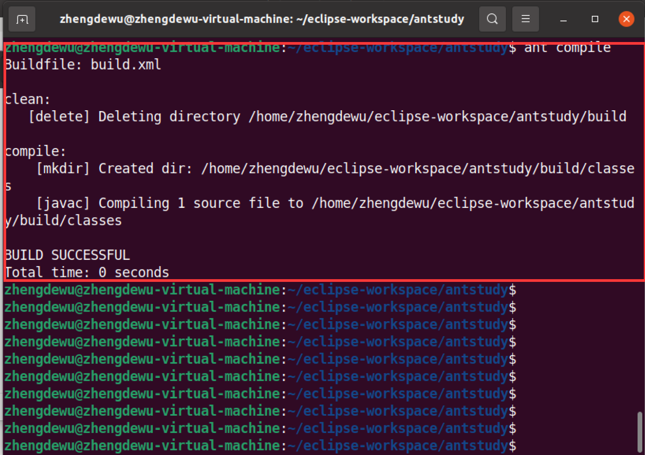Click the terminal vertical scrollbar thumb
Screen dimensions: 645x455
pos(640,431)
